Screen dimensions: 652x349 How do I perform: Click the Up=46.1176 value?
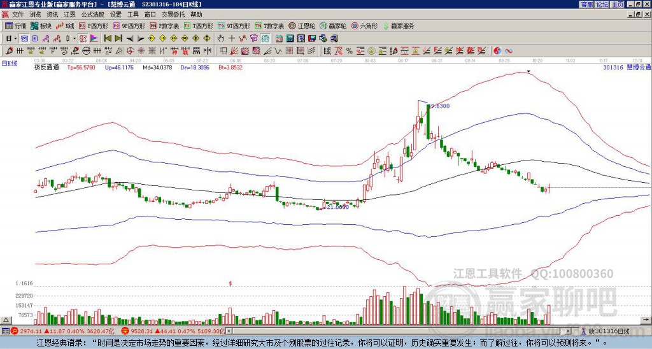coord(119,67)
